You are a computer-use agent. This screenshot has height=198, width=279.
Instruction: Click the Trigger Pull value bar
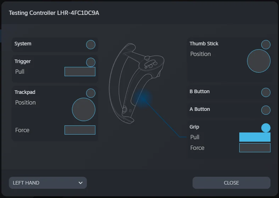pyautogui.click(x=80, y=72)
